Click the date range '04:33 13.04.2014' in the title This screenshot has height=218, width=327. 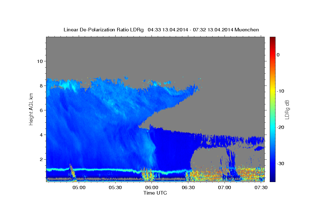pyautogui.click(x=168, y=30)
